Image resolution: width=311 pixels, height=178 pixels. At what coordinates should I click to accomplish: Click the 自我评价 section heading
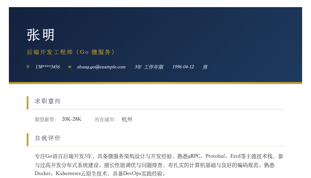coord(48,138)
